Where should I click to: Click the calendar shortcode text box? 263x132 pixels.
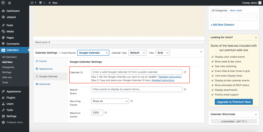234,122
